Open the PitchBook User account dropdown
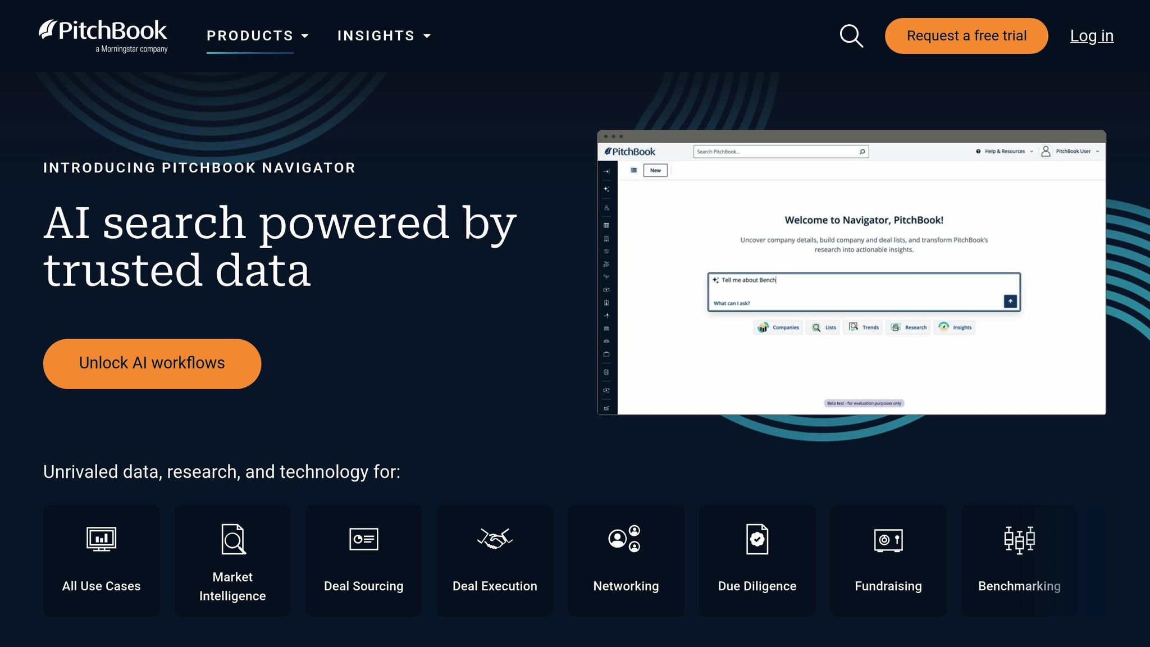The height and width of the screenshot is (647, 1150). 1097,151
